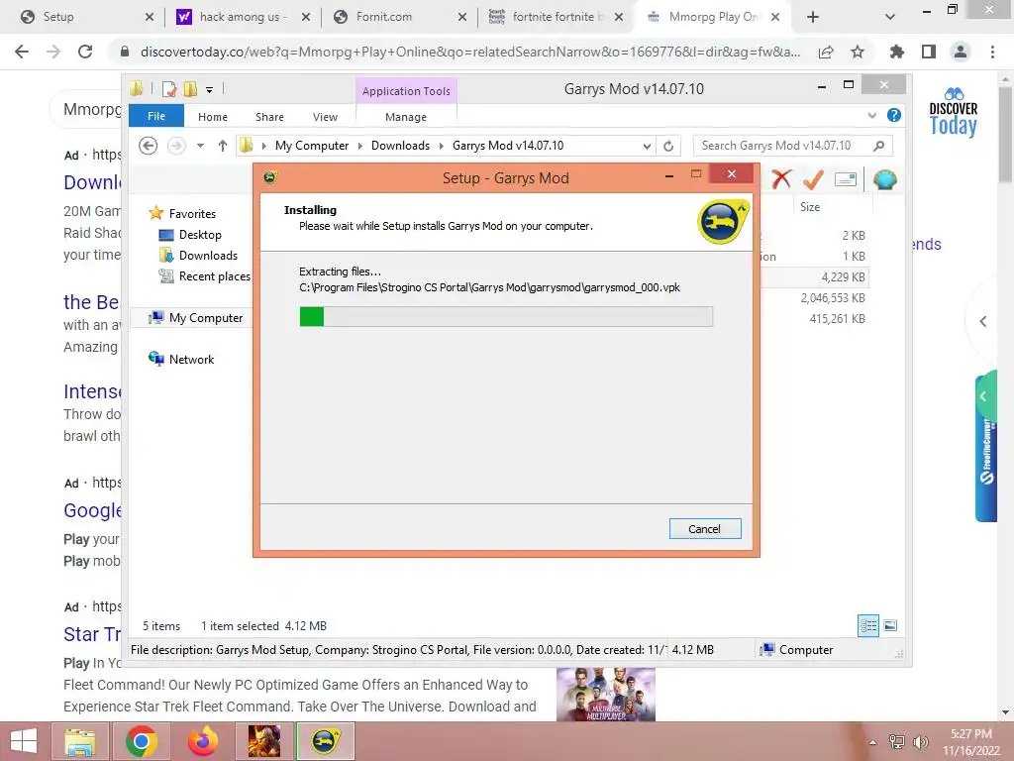
Task: Click My Computer in address bar
Action: coord(311,146)
